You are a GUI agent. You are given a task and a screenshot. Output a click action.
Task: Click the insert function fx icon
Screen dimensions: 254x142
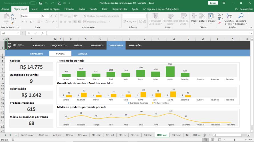point(42,33)
